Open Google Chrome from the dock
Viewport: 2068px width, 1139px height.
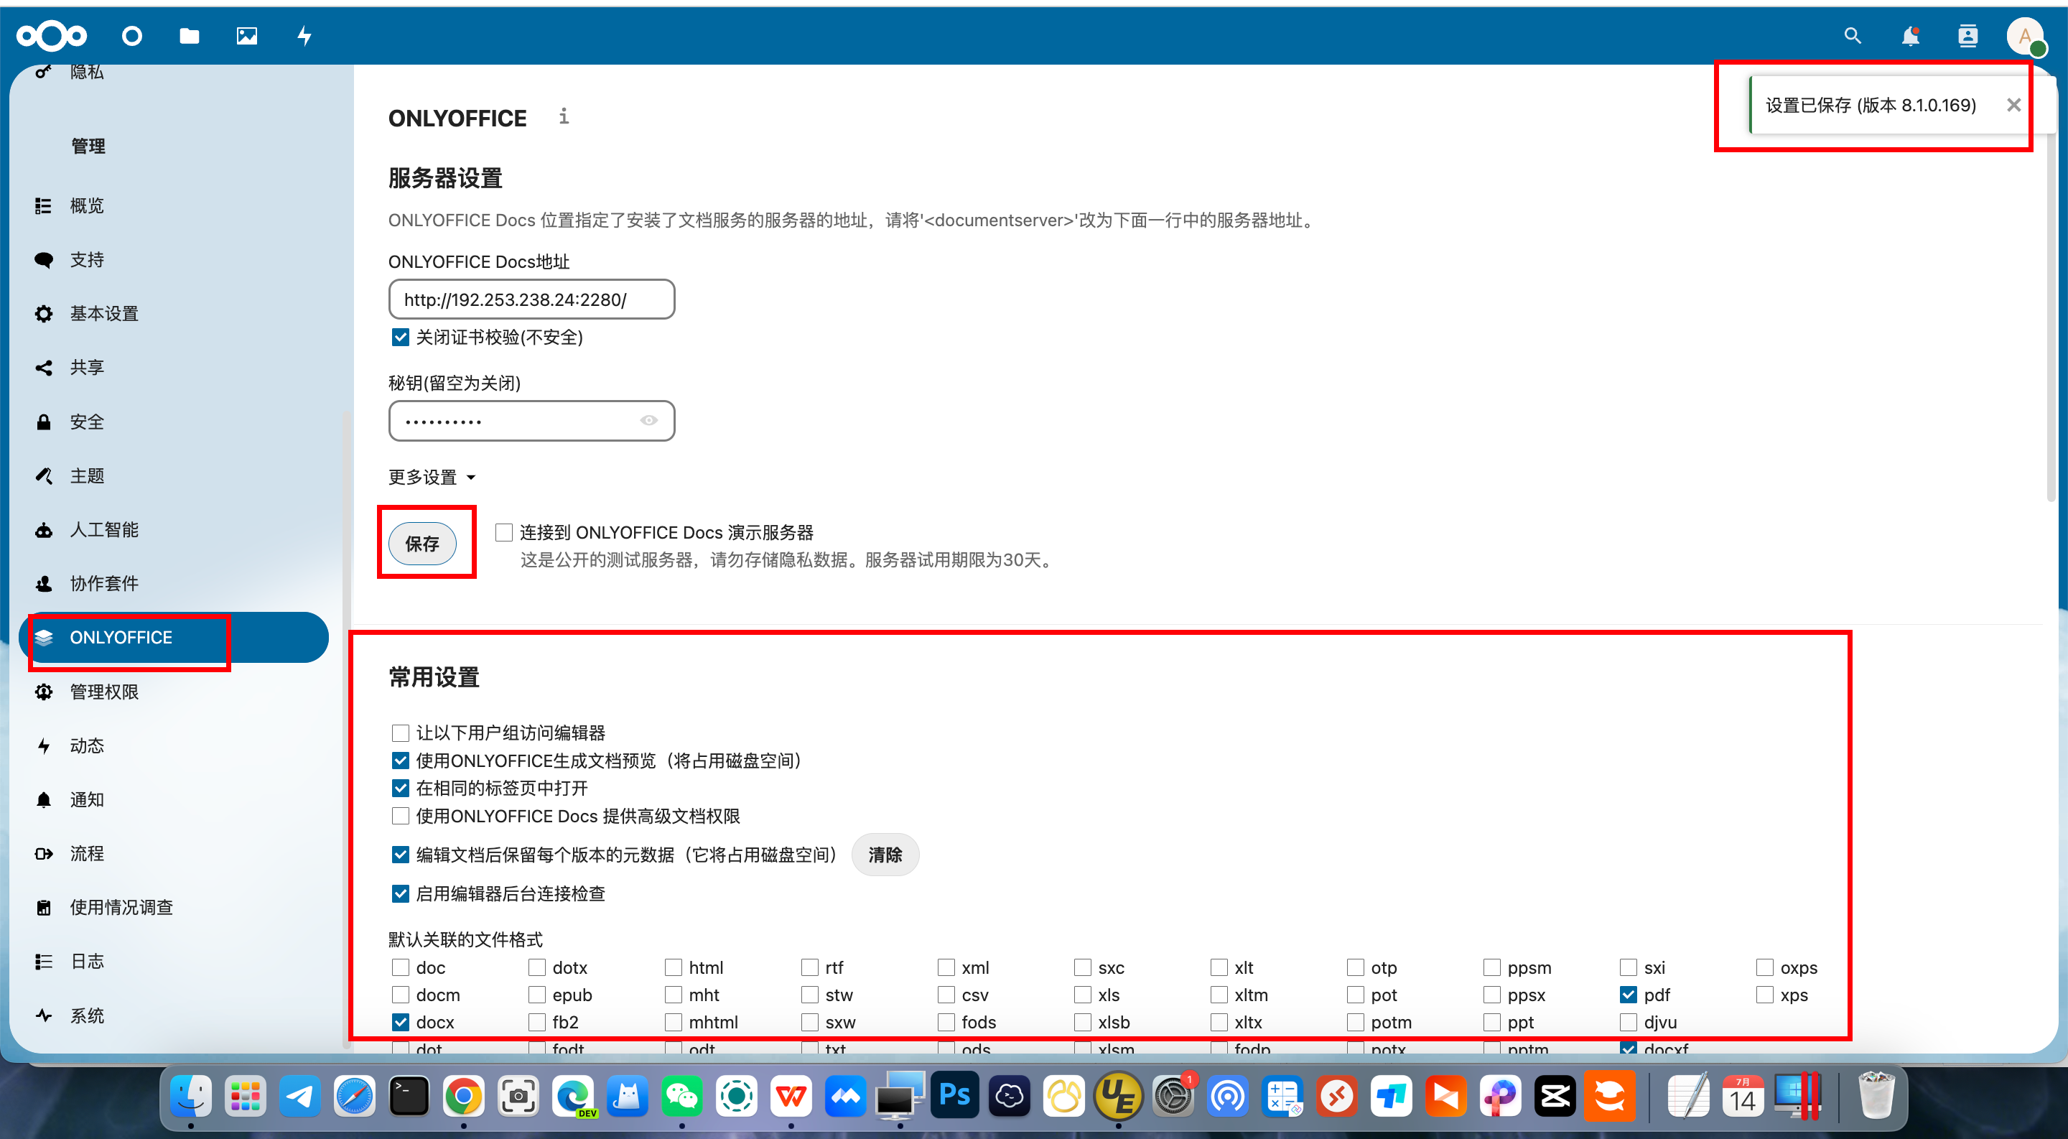click(x=463, y=1096)
